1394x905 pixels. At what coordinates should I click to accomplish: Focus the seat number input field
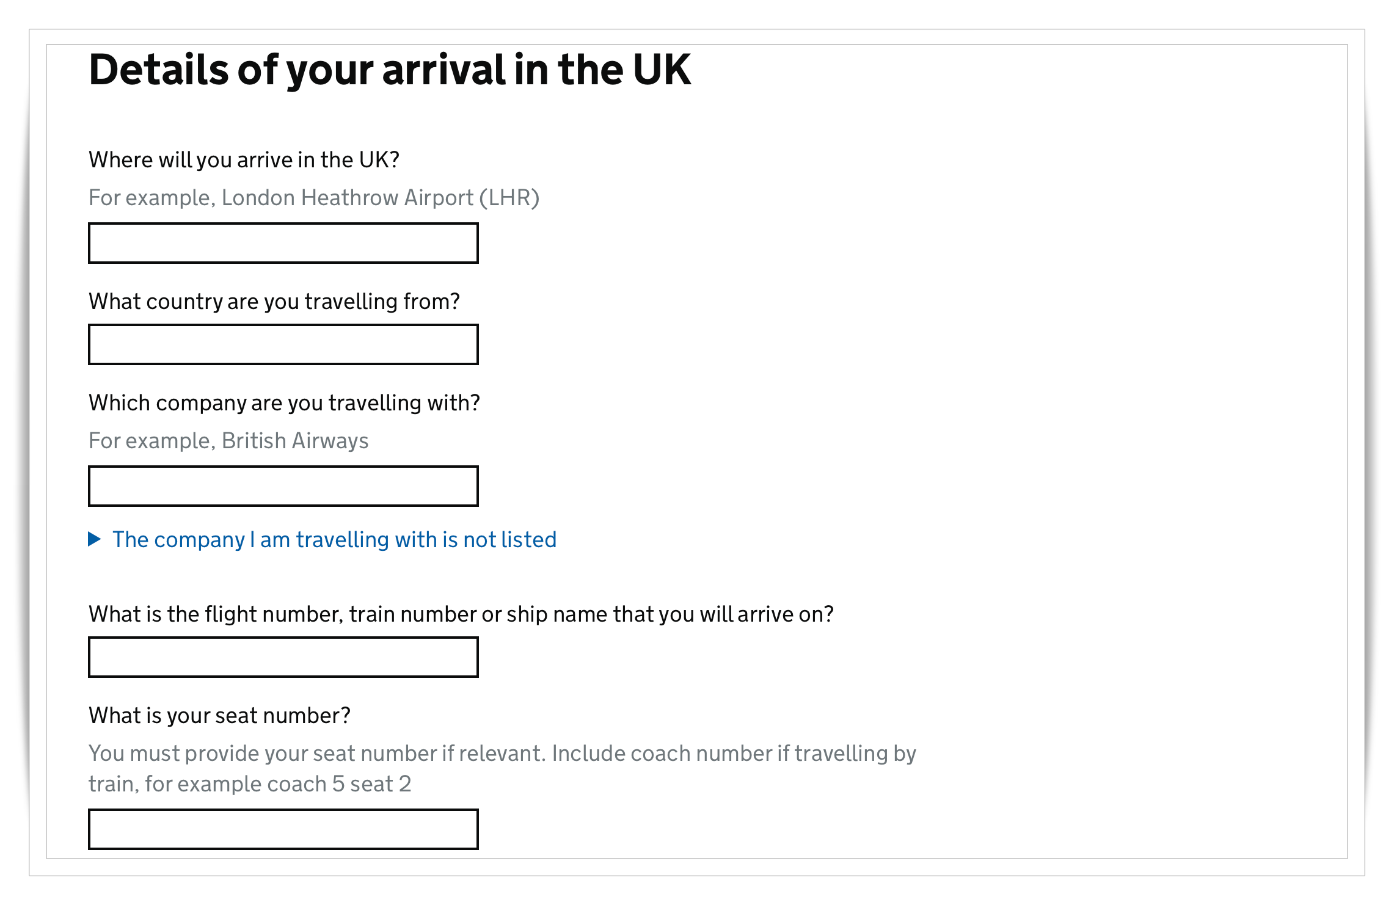pyautogui.click(x=283, y=829)
